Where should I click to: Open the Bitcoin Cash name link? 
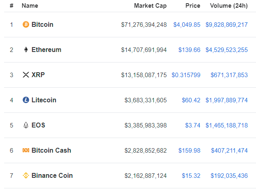pyautogui.click(x=51, y=150)
